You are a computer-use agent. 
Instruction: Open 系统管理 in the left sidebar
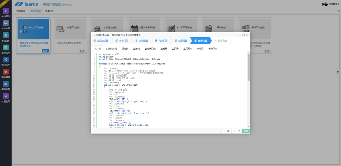6,23
